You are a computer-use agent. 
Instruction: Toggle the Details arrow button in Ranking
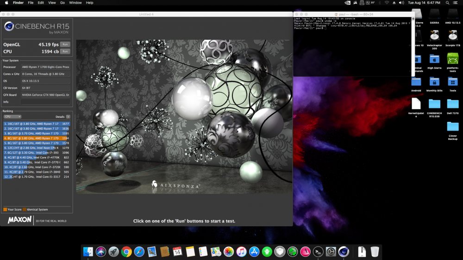68,117
